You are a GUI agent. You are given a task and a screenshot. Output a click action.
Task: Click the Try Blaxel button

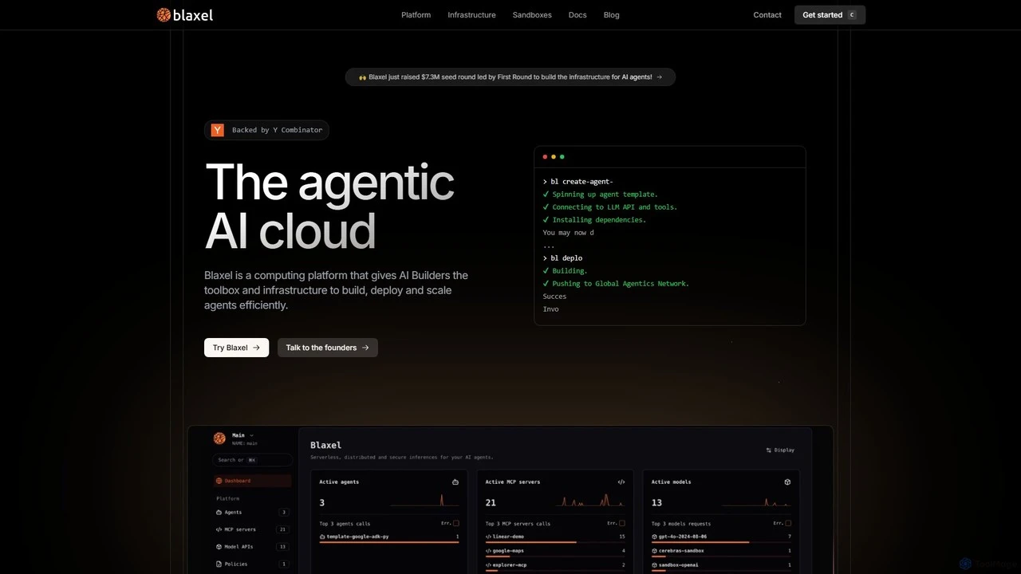236,348
